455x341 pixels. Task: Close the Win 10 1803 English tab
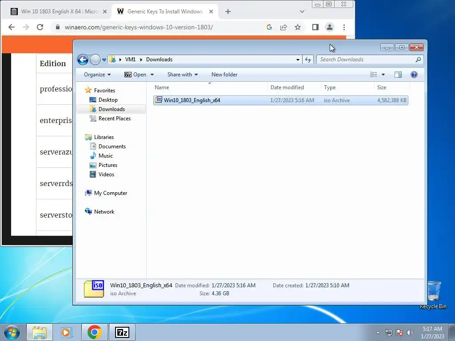point(105,12)
